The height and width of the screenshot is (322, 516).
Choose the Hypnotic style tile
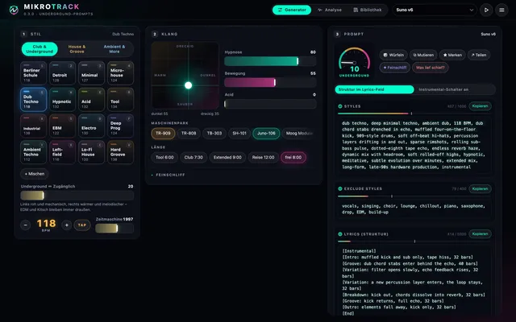[62, 100]
